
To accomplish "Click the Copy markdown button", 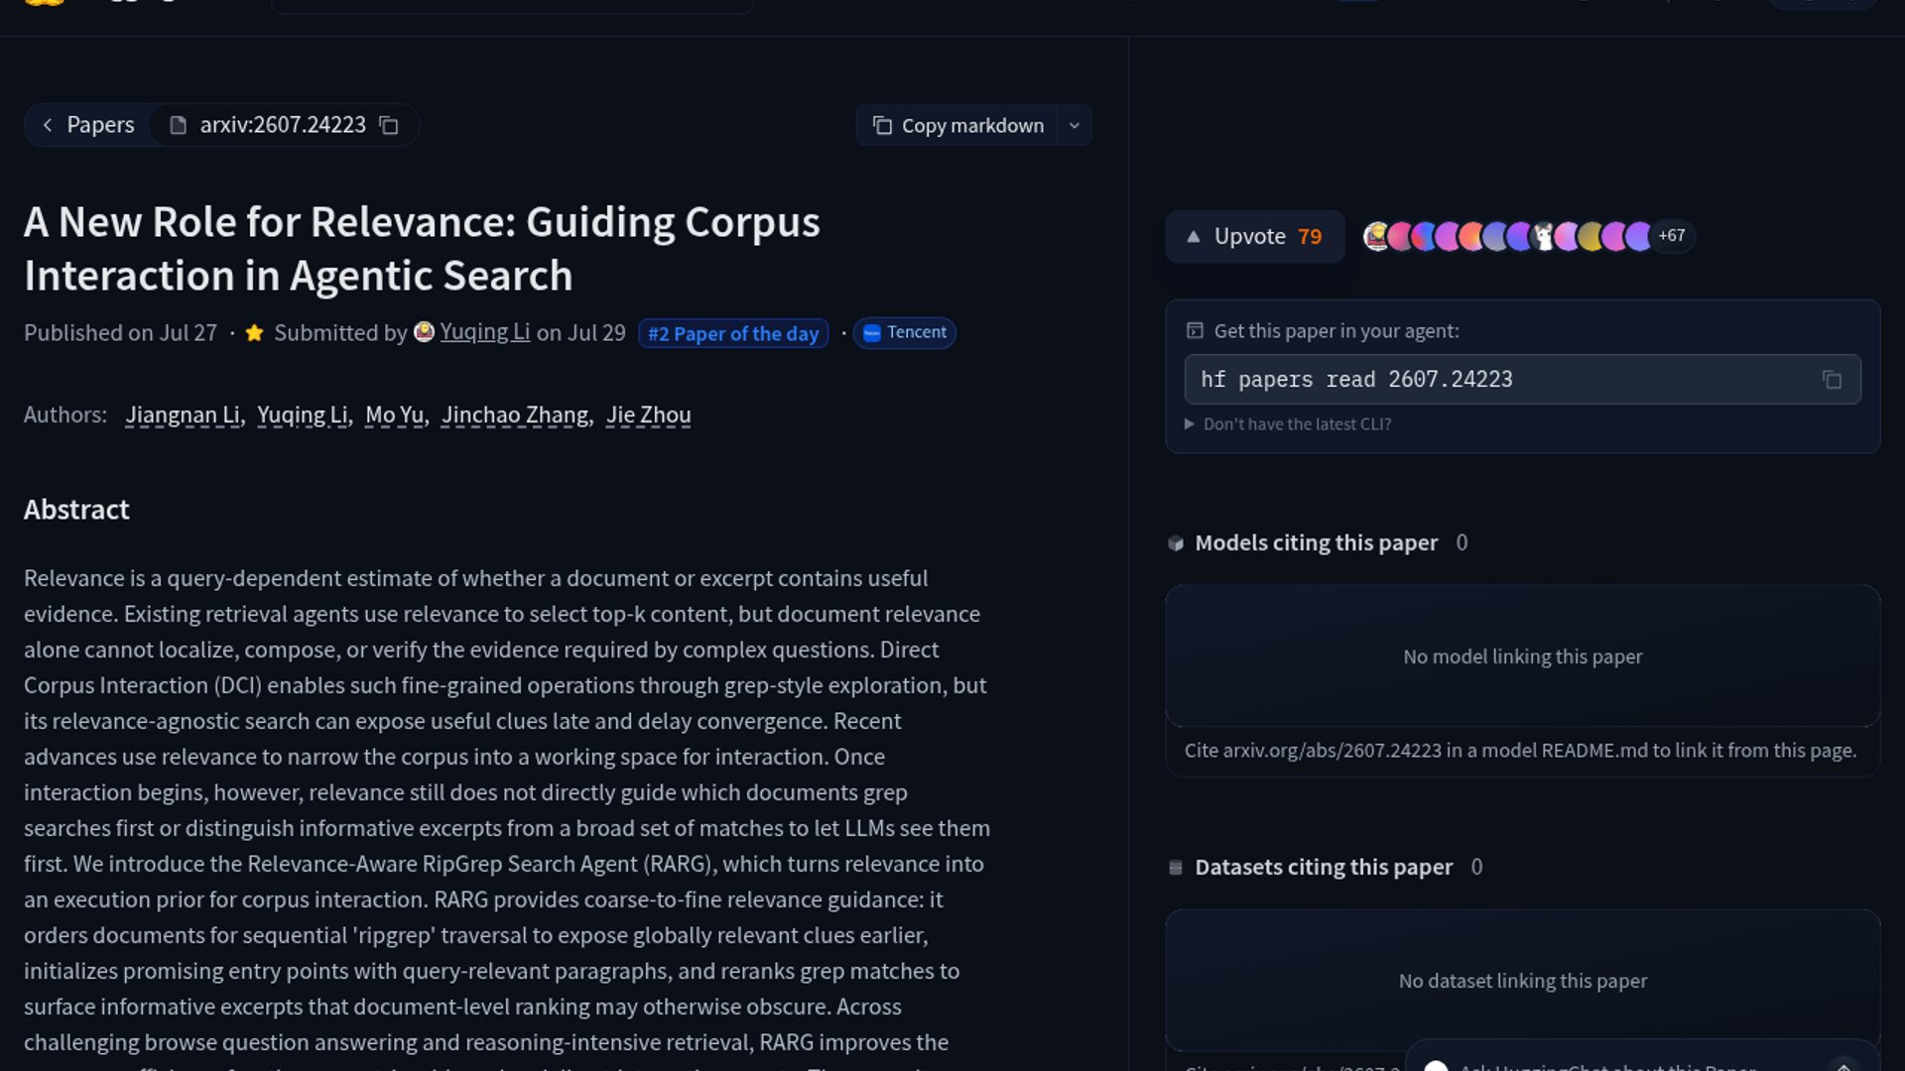I will [x=957, y=126].
